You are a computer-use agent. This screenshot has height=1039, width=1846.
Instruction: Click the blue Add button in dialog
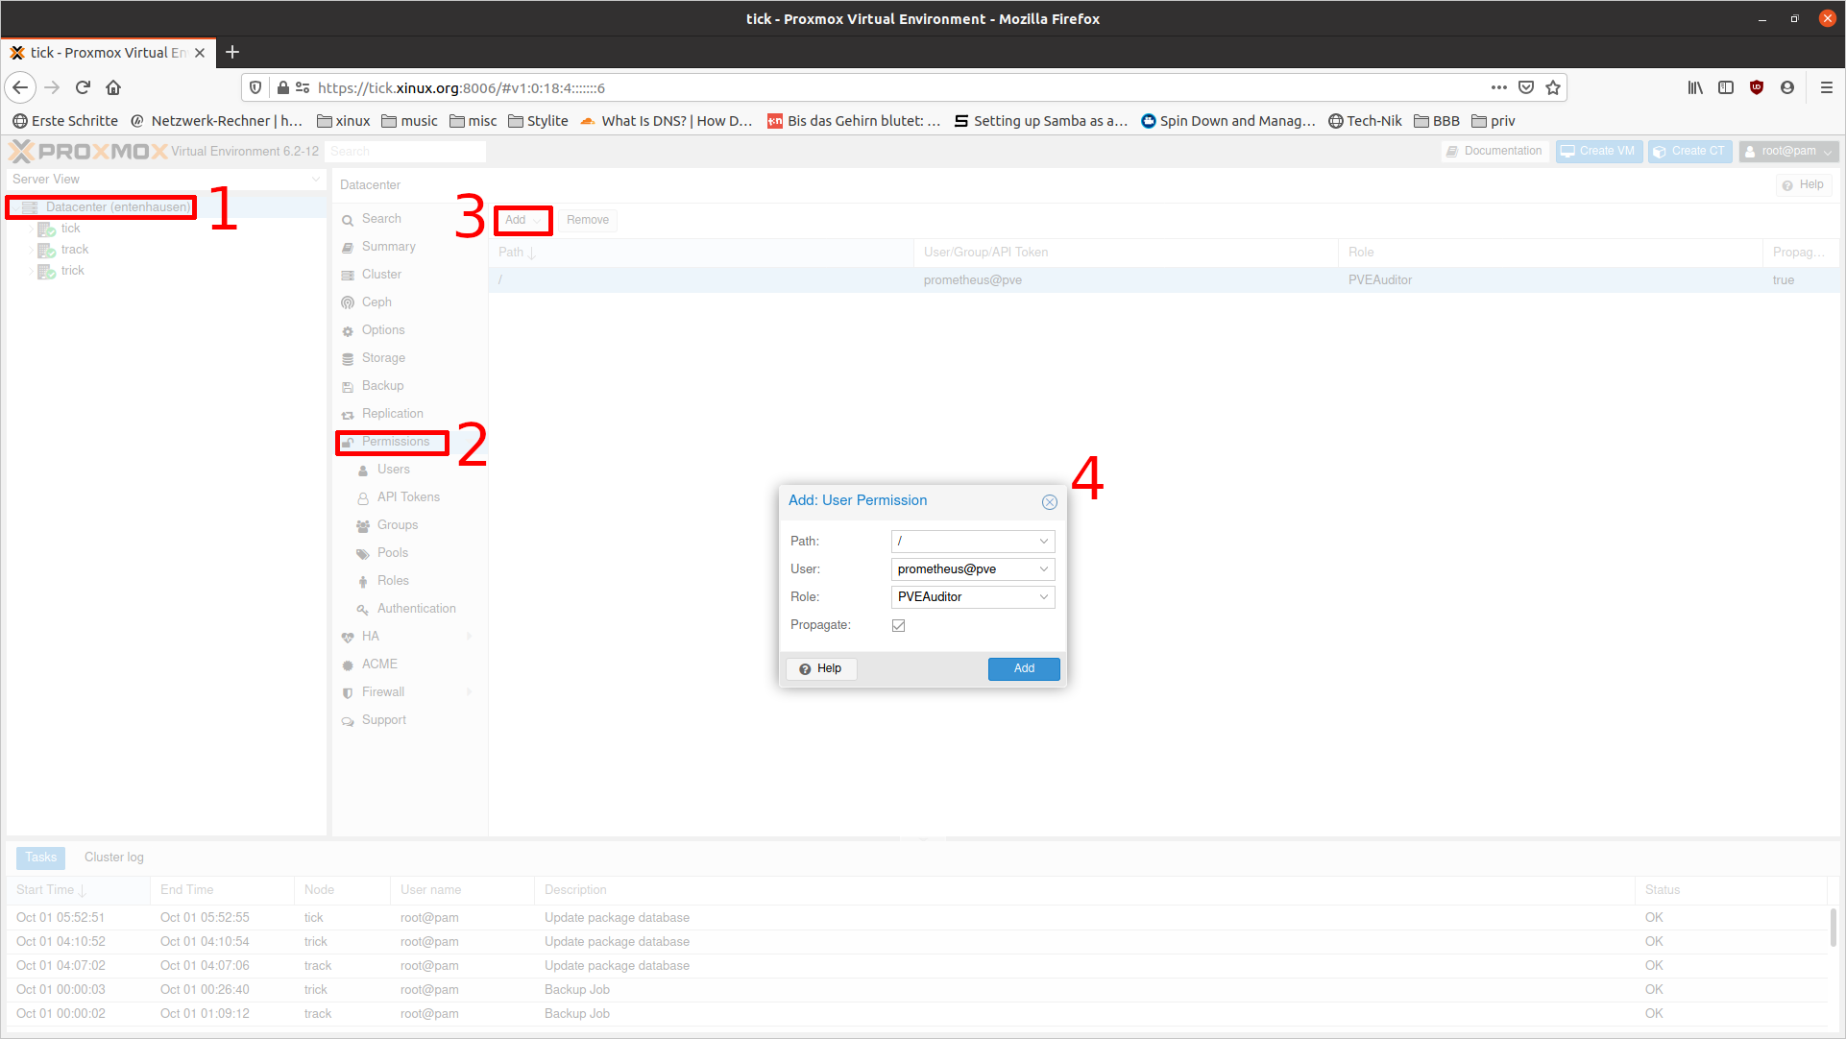[1023, 668]
